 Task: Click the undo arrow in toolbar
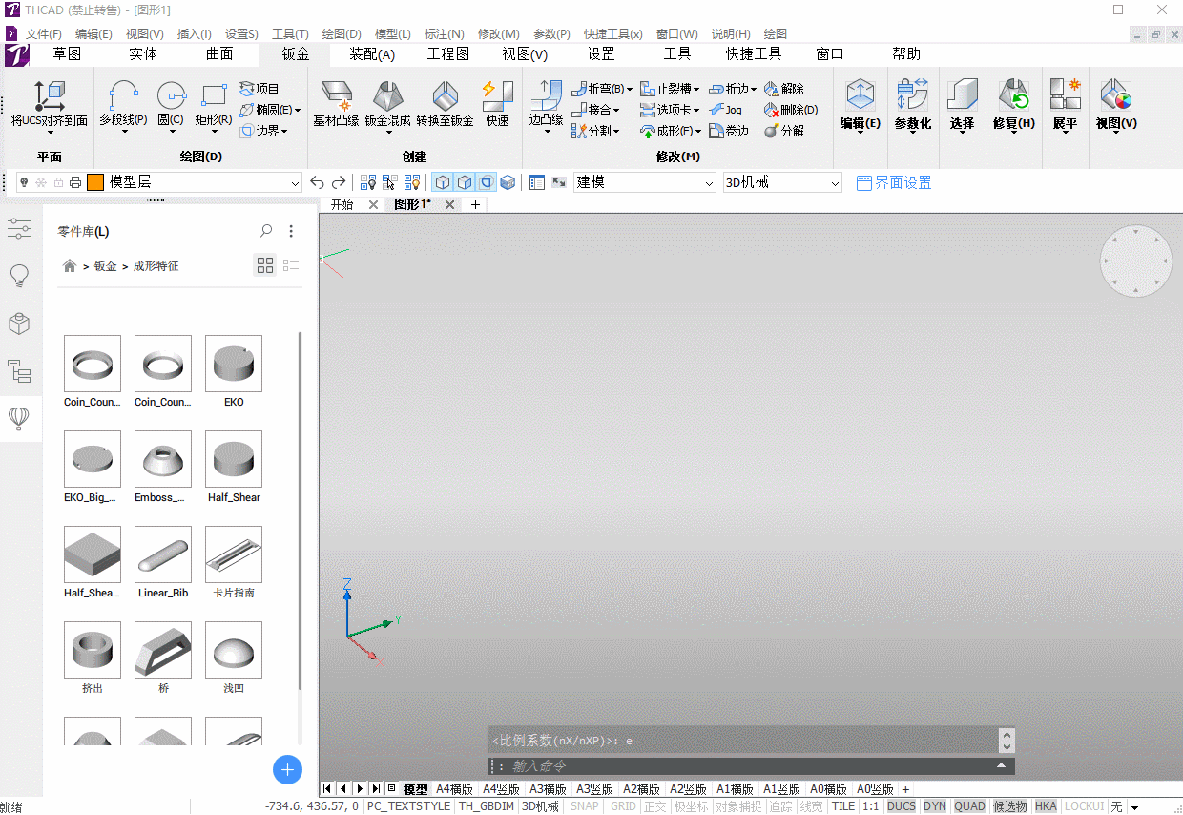[318, 182]
